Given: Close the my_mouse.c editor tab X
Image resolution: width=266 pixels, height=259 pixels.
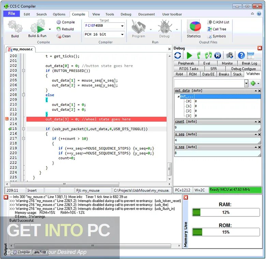Looking at the screenshot, I should [x=169, y=49].
